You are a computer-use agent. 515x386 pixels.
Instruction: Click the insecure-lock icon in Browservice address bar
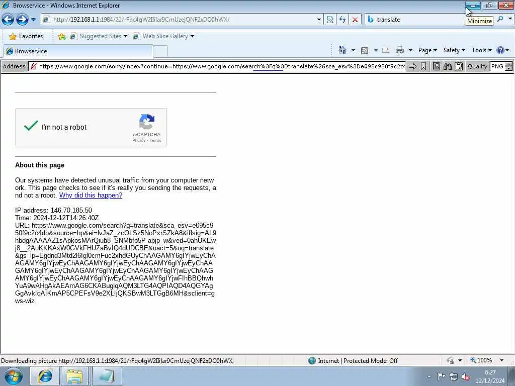click(34, 67)
